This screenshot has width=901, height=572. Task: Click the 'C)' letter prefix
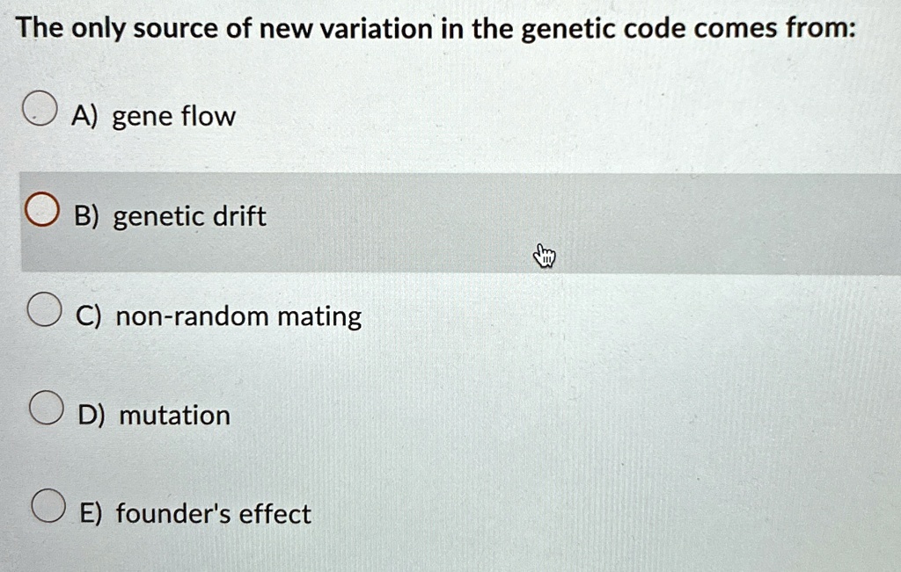[89, 316]
